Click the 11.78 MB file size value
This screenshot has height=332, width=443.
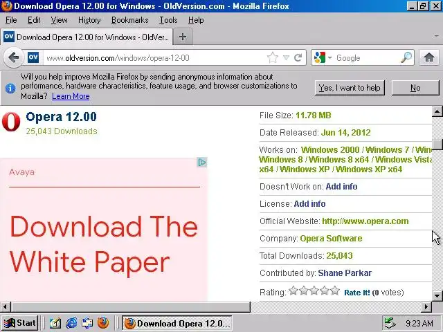[314, 116]
